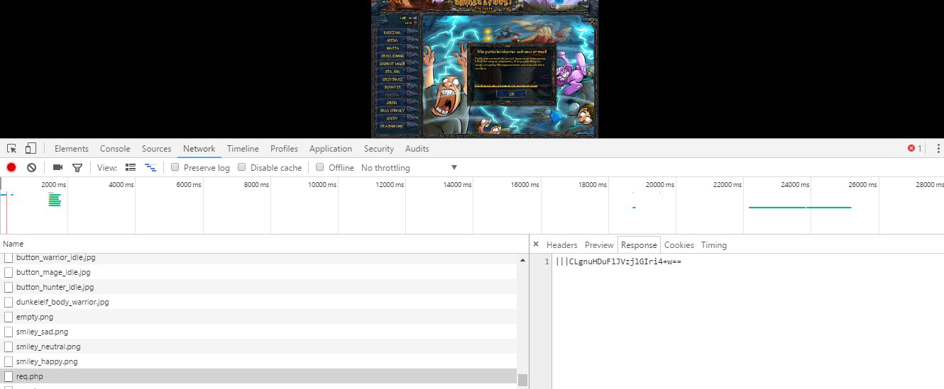Viewport: 944px width, 389px height.
Task: Select the button_warrior_idle.jpg request row
Action: [x=259, y=257]
